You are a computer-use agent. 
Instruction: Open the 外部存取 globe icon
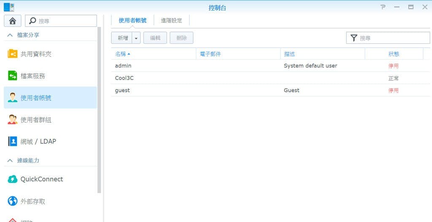[12, 201]
